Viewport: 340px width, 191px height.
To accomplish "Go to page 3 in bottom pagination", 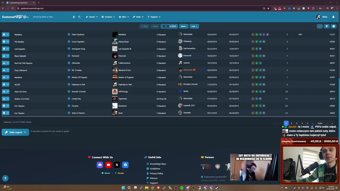I will [297, 123].
